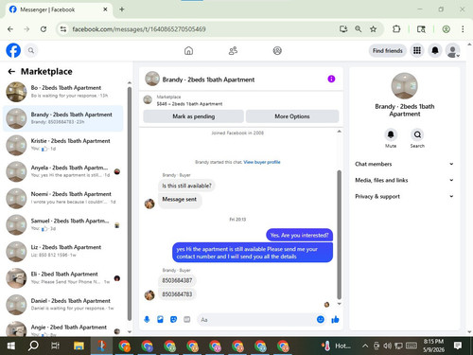Open the View buyer profile link

tap(262, 162)
